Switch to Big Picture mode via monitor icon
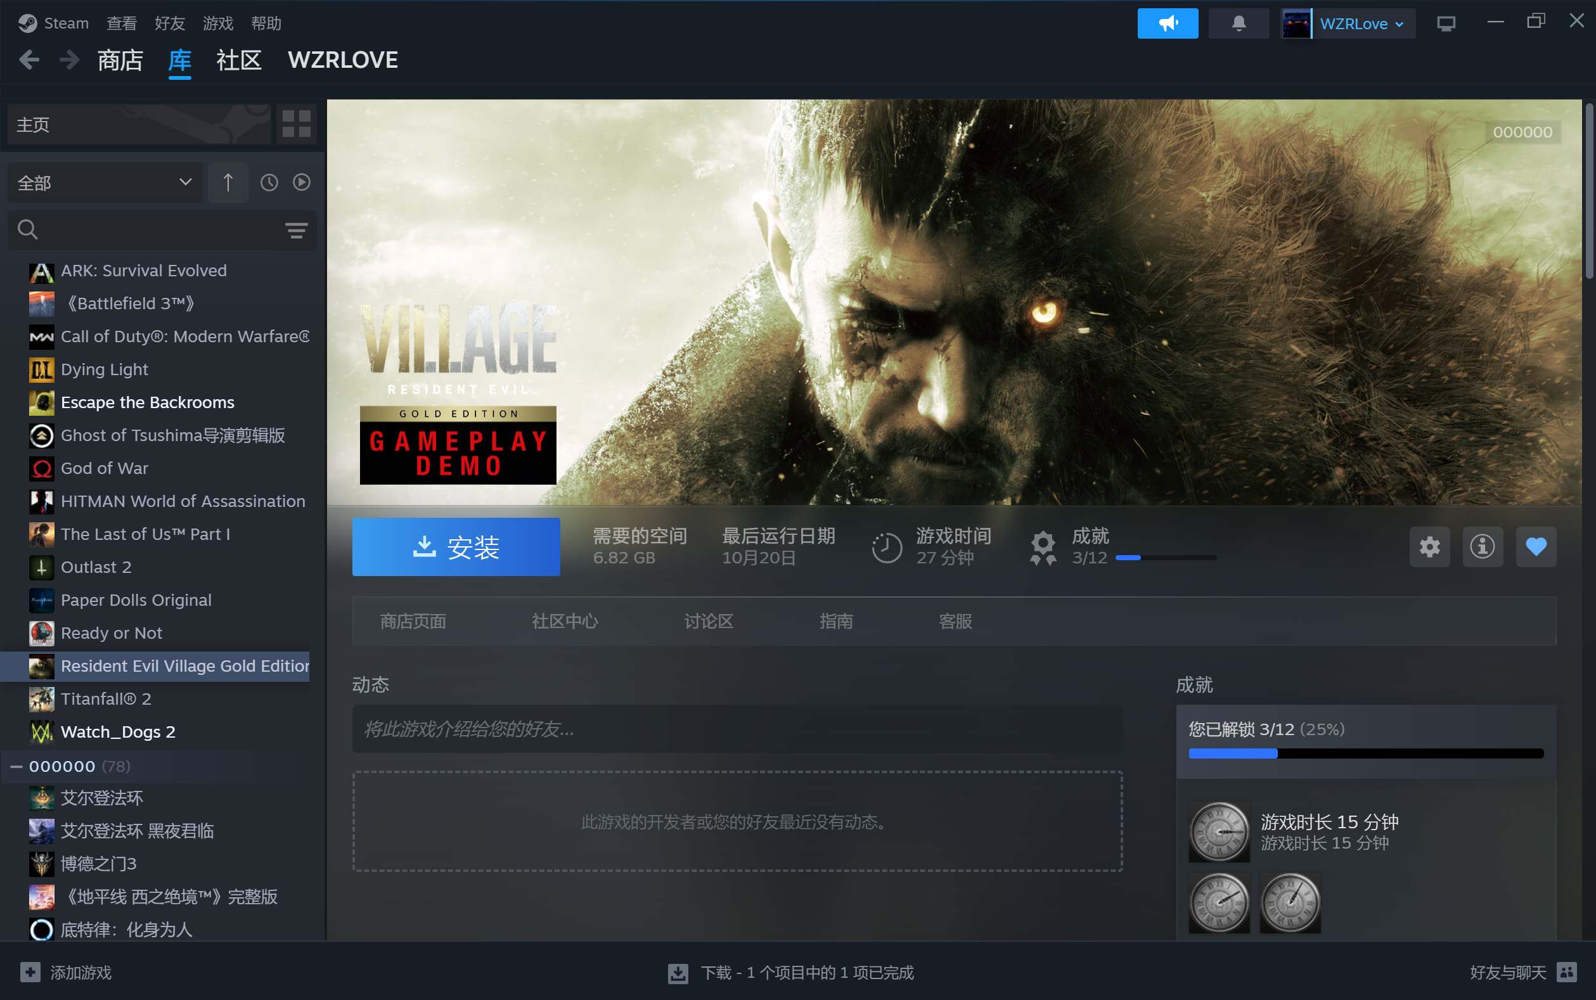 pyautogui.click(x=1446, y=24)
